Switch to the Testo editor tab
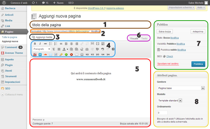Screen dimensions: 210x129 tap(144, 38)
